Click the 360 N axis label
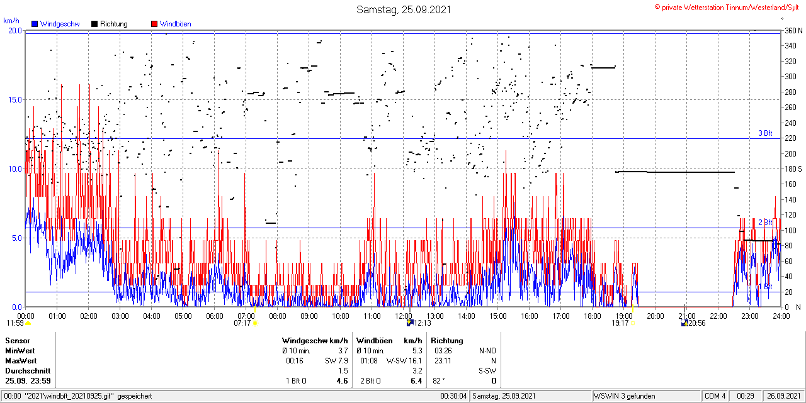 [x=793, y=30]
